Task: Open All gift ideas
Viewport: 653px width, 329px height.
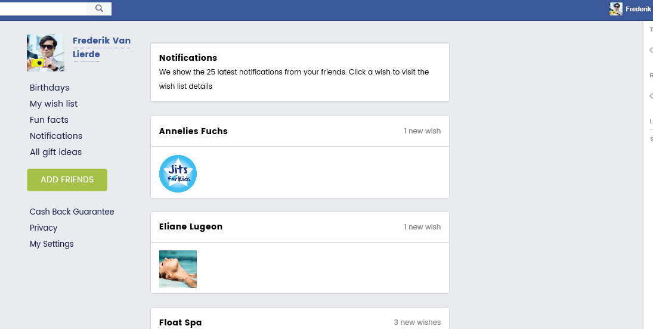Action: click(56, 152)
